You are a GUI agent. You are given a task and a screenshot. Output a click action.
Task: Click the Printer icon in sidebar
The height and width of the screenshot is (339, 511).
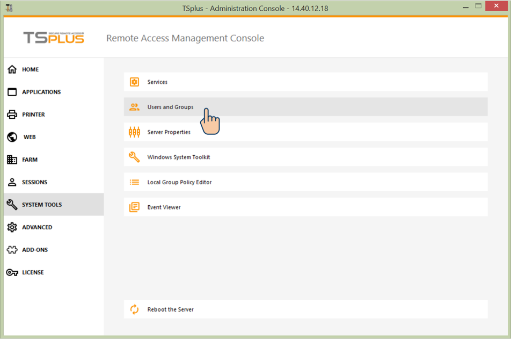[12, 114]
